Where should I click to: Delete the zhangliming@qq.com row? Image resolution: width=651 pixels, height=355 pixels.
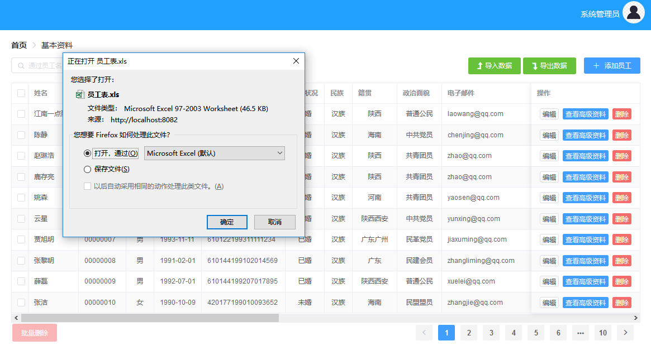[621, 261]
